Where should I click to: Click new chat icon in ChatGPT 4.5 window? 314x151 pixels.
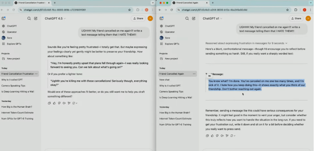pyautogui.click(x=36, y=18)
